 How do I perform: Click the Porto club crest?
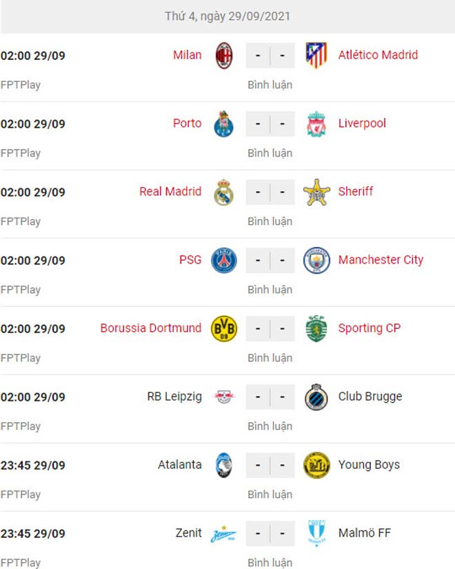(x=224, y=123)
